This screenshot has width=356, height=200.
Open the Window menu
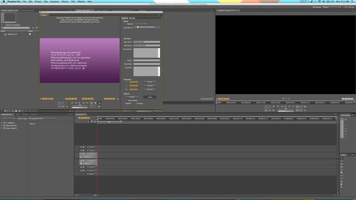click(81, 1)
